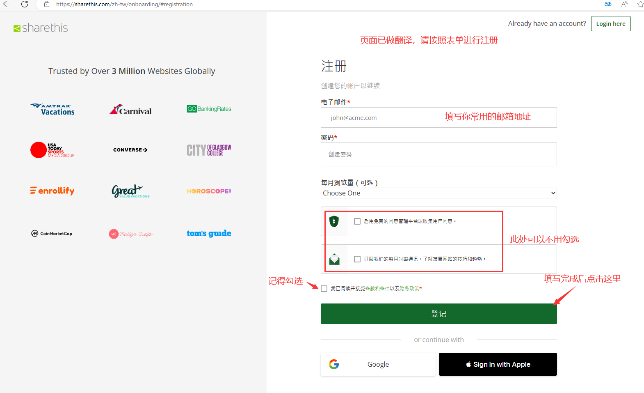Click the Login here button
The height and width of the screenshot is (393, 644).
pos(611,23)
